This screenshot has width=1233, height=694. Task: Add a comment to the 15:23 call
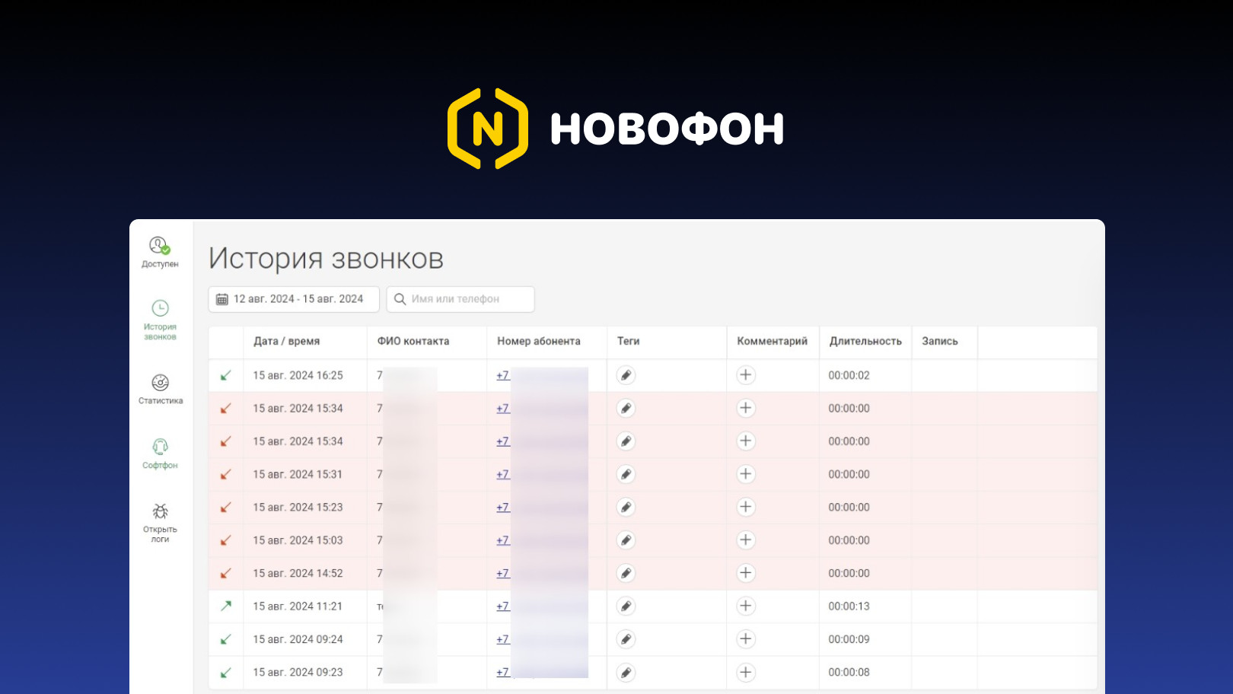pyautogui.click(x=746, y=507)
